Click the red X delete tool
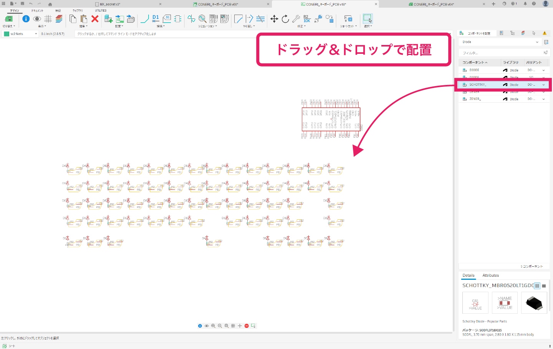 (95, 19)
